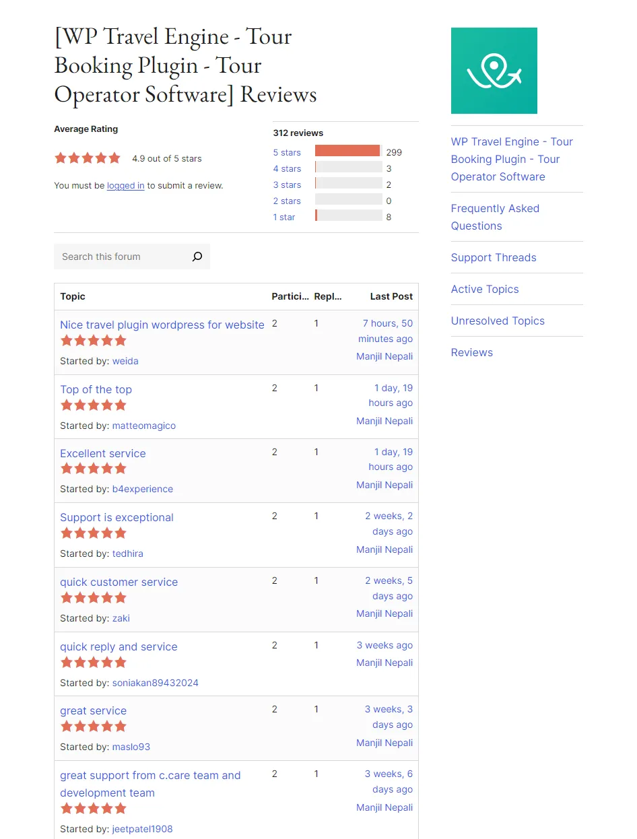This screenshot has width=637, height=839.
Task: View user weida's profile
Action: tap(125, 361)
